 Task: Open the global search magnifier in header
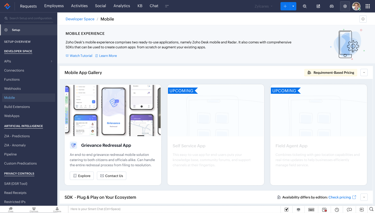305,6
